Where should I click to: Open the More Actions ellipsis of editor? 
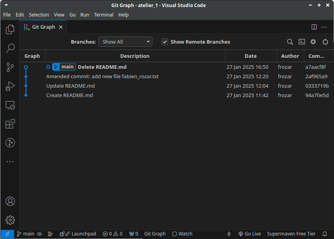pyautogui.click(x=324, y=27)
